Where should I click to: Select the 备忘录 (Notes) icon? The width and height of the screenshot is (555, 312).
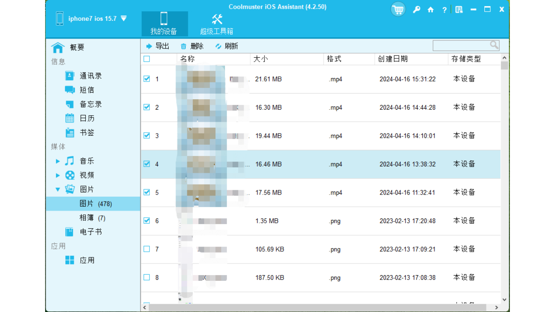click(69, 104)
